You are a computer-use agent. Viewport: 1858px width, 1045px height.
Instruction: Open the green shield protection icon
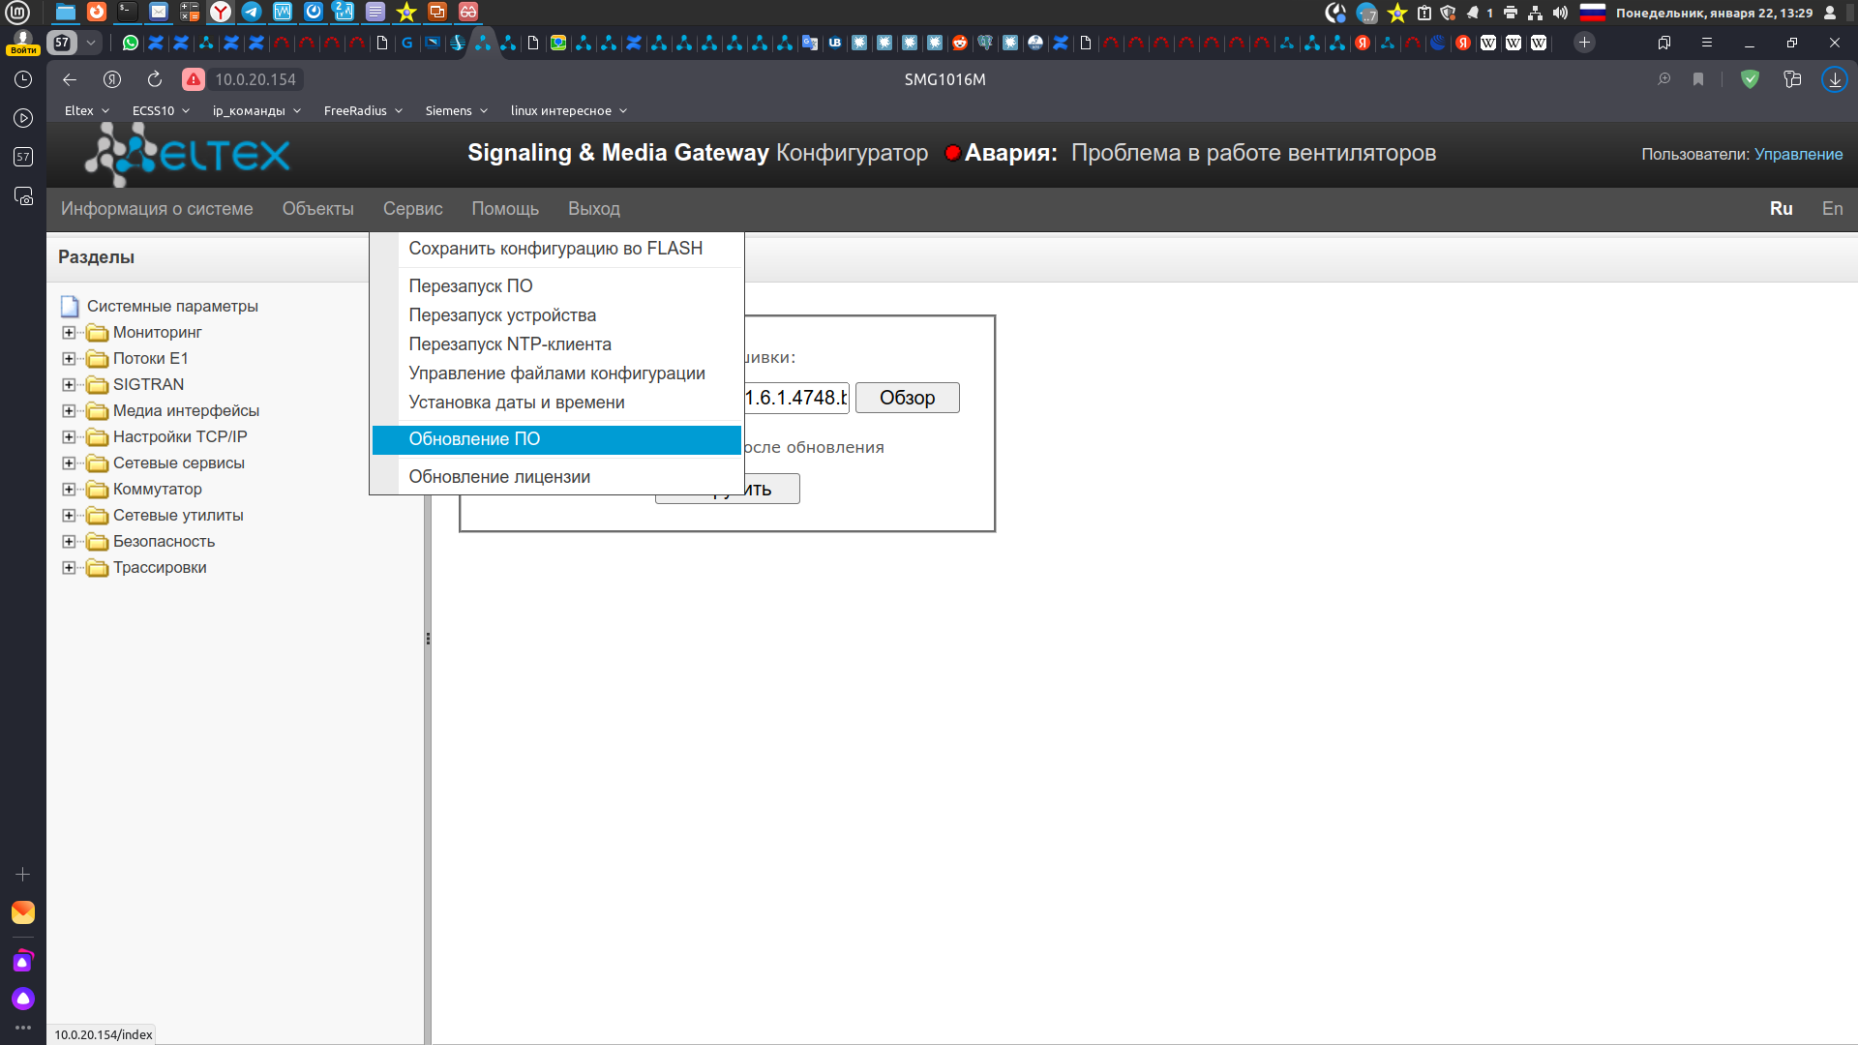pos(1750,79)
